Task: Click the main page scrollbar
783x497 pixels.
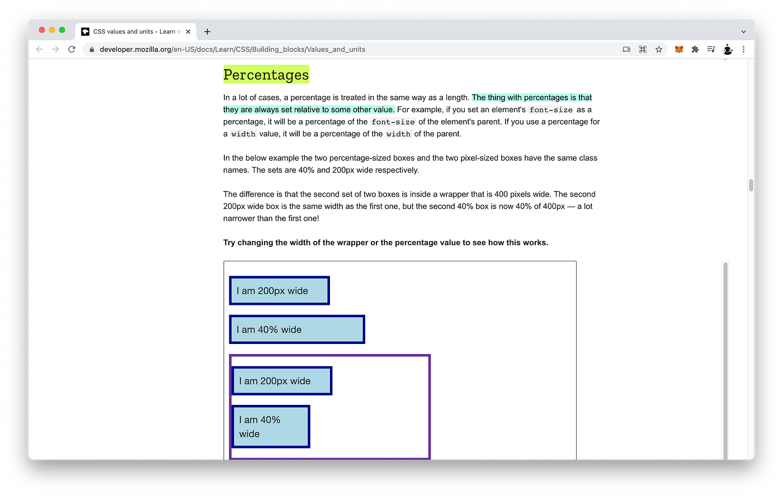Action: [751, 184]
